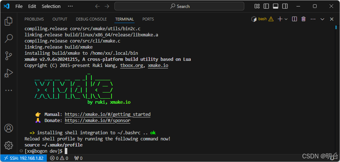Screen dimensions: 340x162
Task: Open the File menu
Action: pos(19,6)
